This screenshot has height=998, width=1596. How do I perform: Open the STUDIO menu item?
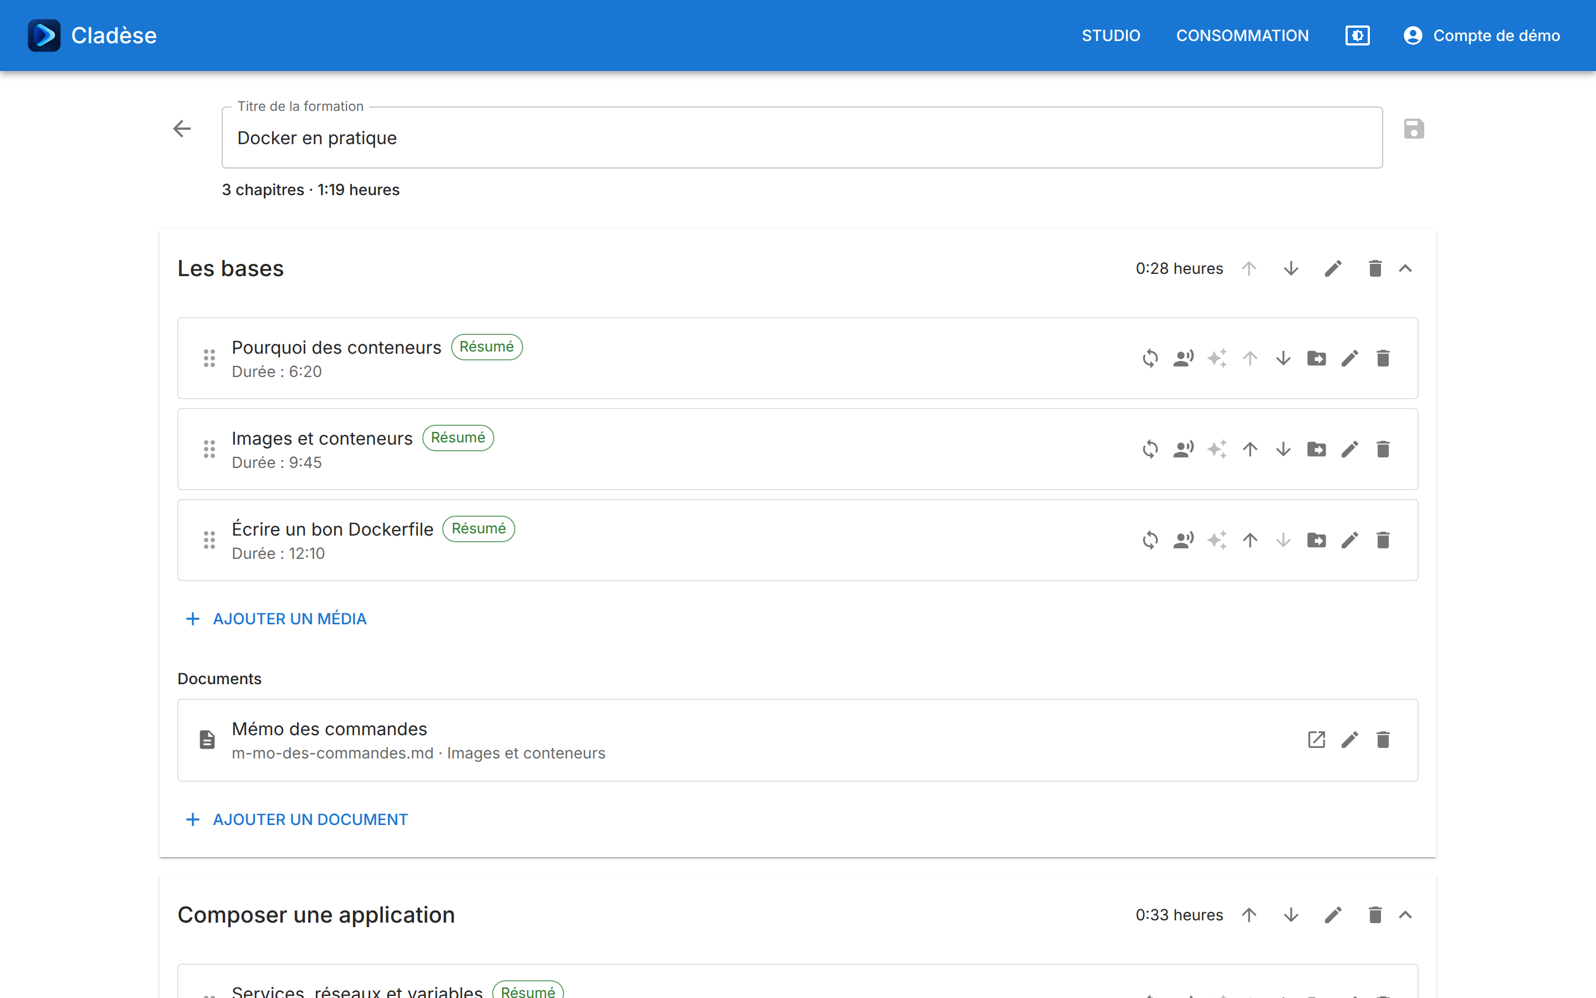pos(1111,35)
